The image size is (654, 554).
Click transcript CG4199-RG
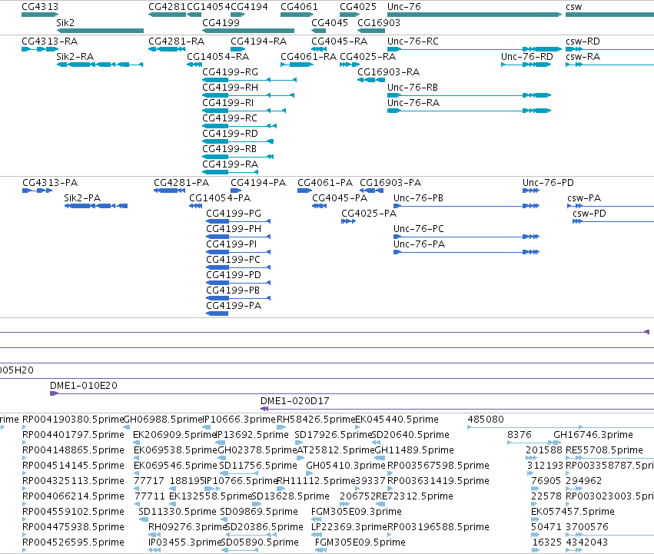[250, 80]
